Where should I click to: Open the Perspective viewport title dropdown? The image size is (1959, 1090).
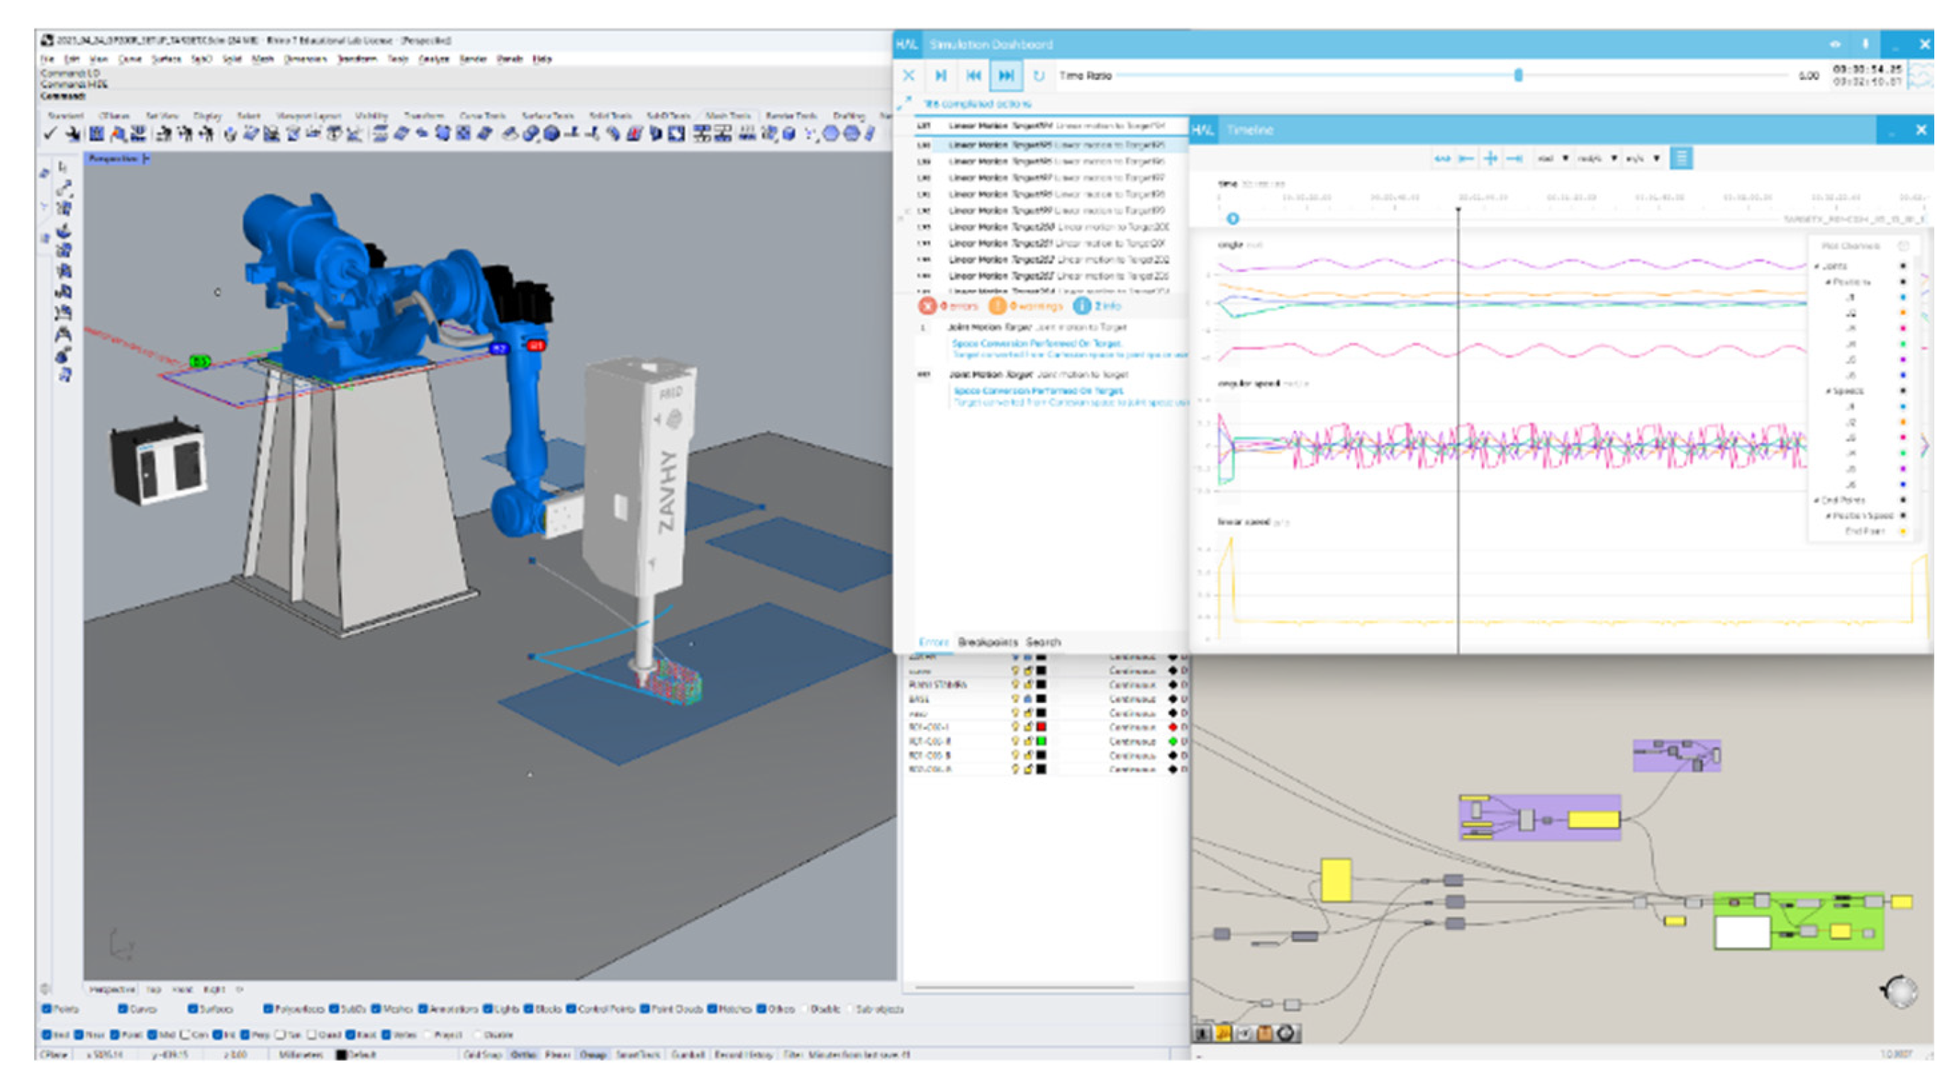[x=147, y=158]
